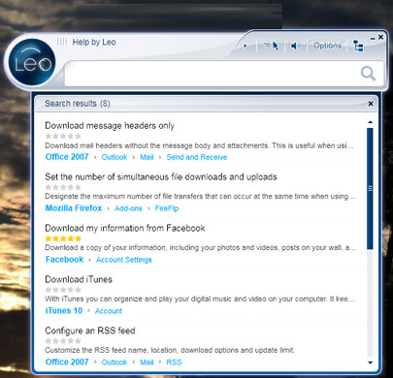This screenshot has height=378, width=393.
Task: Rate the Download iTunes result stars
Action: coord(63,290)
